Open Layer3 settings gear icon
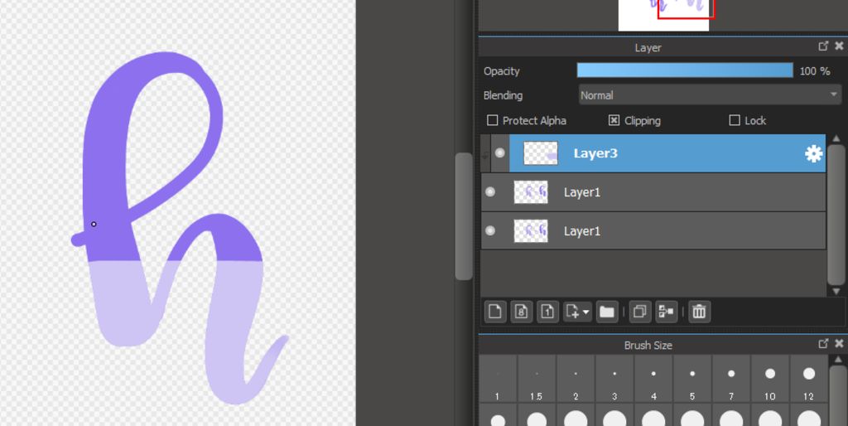The width and height of the screenshot is (848, 426). (813, 154)
